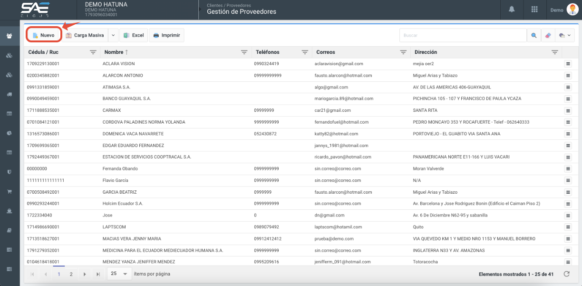The height and width of the screenshot is (286, 582).
Task: Refresh the grid with reload icon
Action: click(566, 274)
